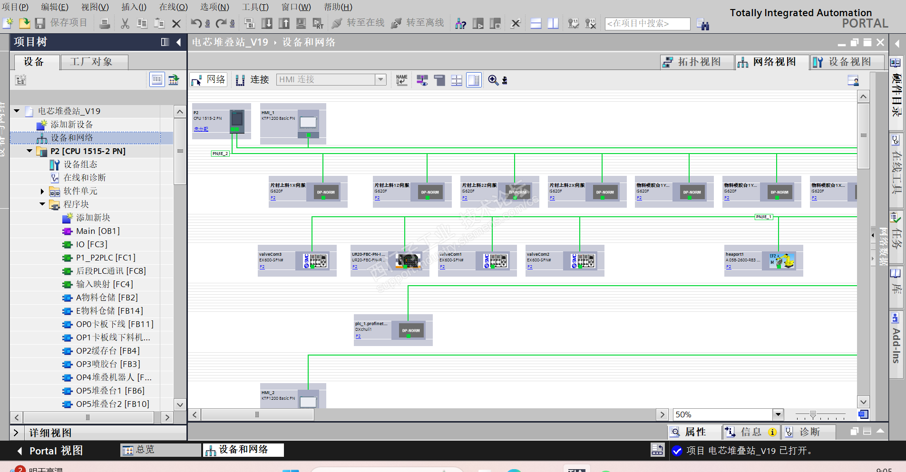
Task: Open the 总览 overview taskbar button
Action: [x=161, y=450]
